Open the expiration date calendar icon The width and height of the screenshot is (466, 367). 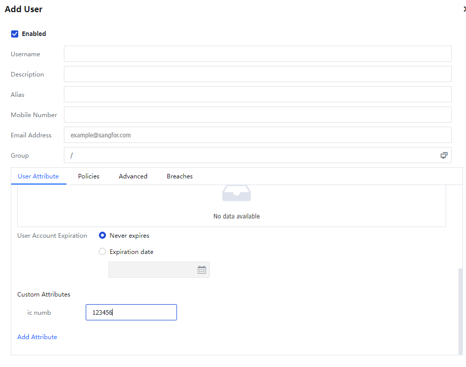pyautogui.click(x=201, y=270)
